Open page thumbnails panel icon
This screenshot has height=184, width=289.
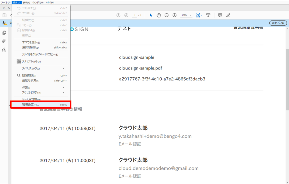pyautogui.click(x=4, y=33)
